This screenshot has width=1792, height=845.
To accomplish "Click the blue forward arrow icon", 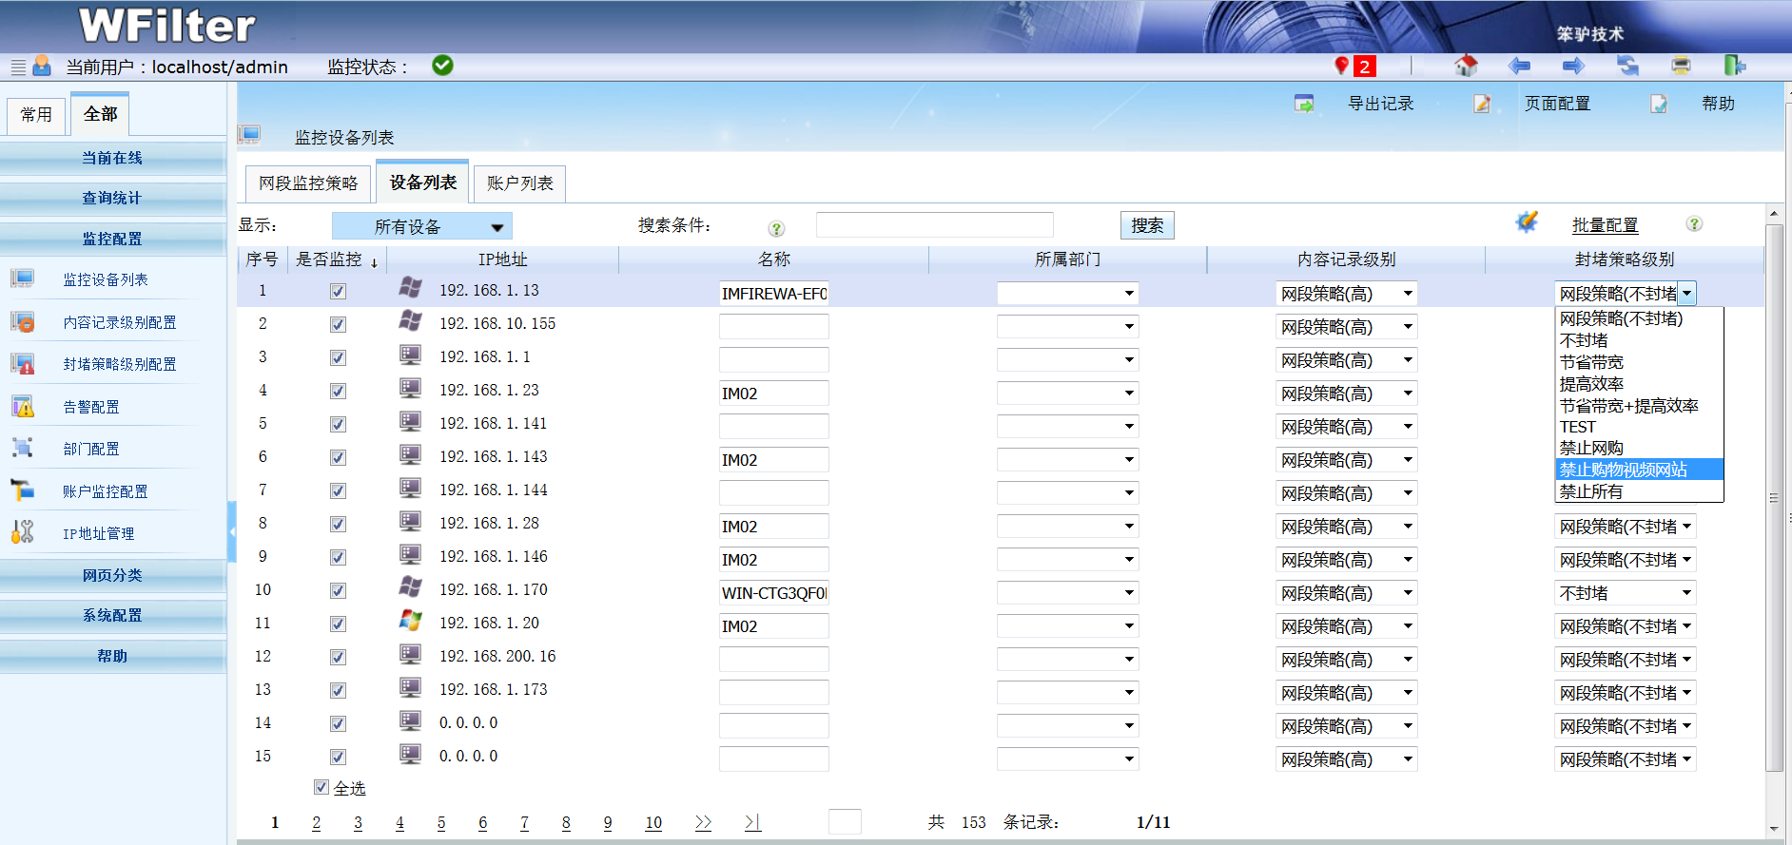I will tap(1573, 66).
